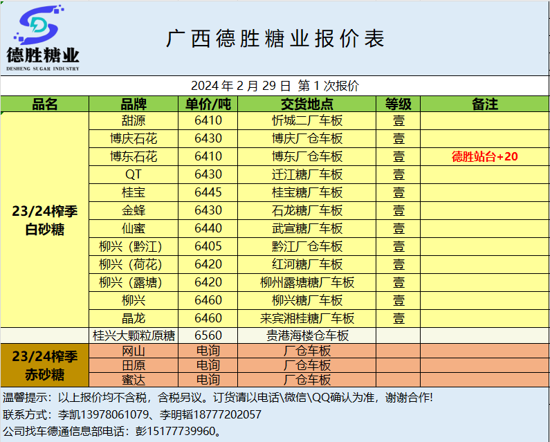Select the title 广西德胜糖业报价表
The height and width of the screenshot is (442, 550).
pyautogui.click(x=275, y=39)
